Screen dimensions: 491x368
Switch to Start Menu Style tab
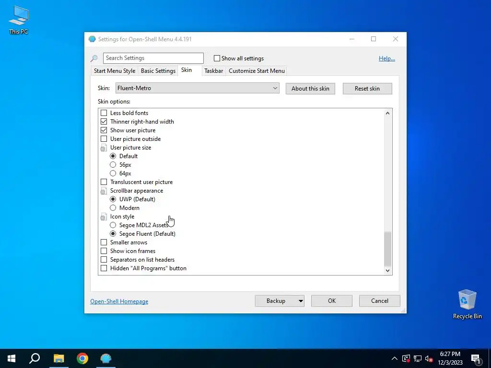[115, 71]
